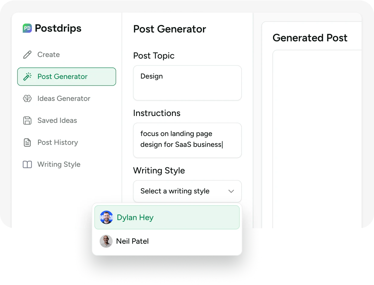This screenshot has height=285, width=374.
Task: Navigate to the Ideas Generator page
Action: [x=64, y=99]
